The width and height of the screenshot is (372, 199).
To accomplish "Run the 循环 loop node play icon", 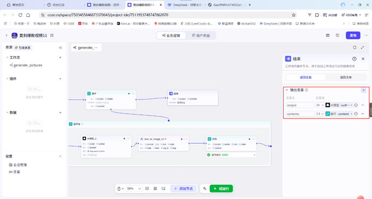I will point(129,93).
